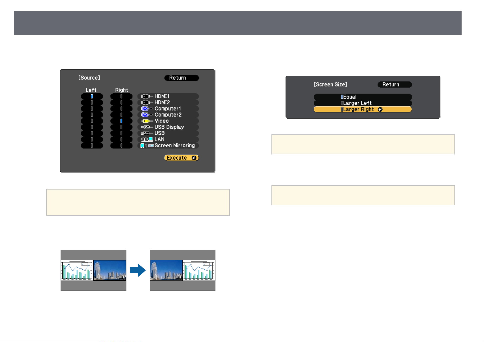Click the Screen Mirroring icon
Image resolution: width=484 pixels, height=342 pixels.
click(x=147, y=146)
